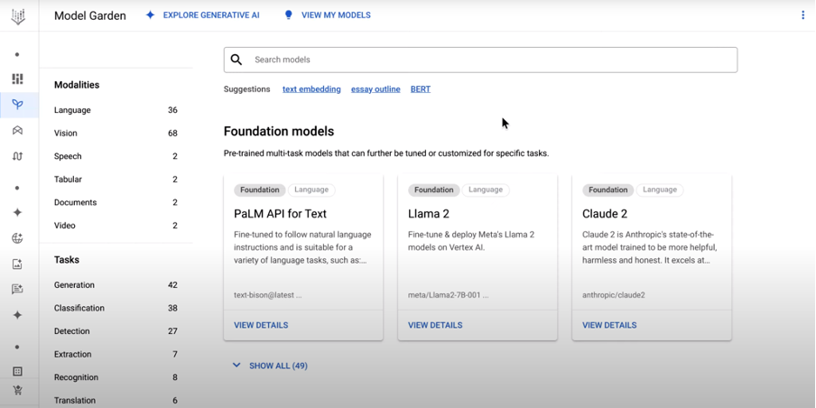Viewport: 816px width, 408px height.
Task: Click the magnifier icon in search box
Action: tap(236, 60)
